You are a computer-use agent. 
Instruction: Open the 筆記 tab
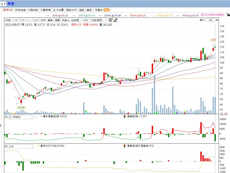click(89, 10)
